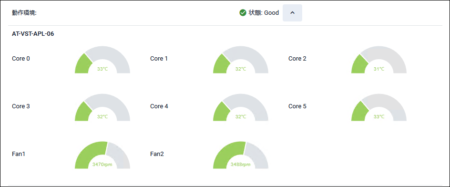This screenshot has height=187, width=450.
Task: Click the Core 2 temperature gauge
Action: click(x=379, y=60)
